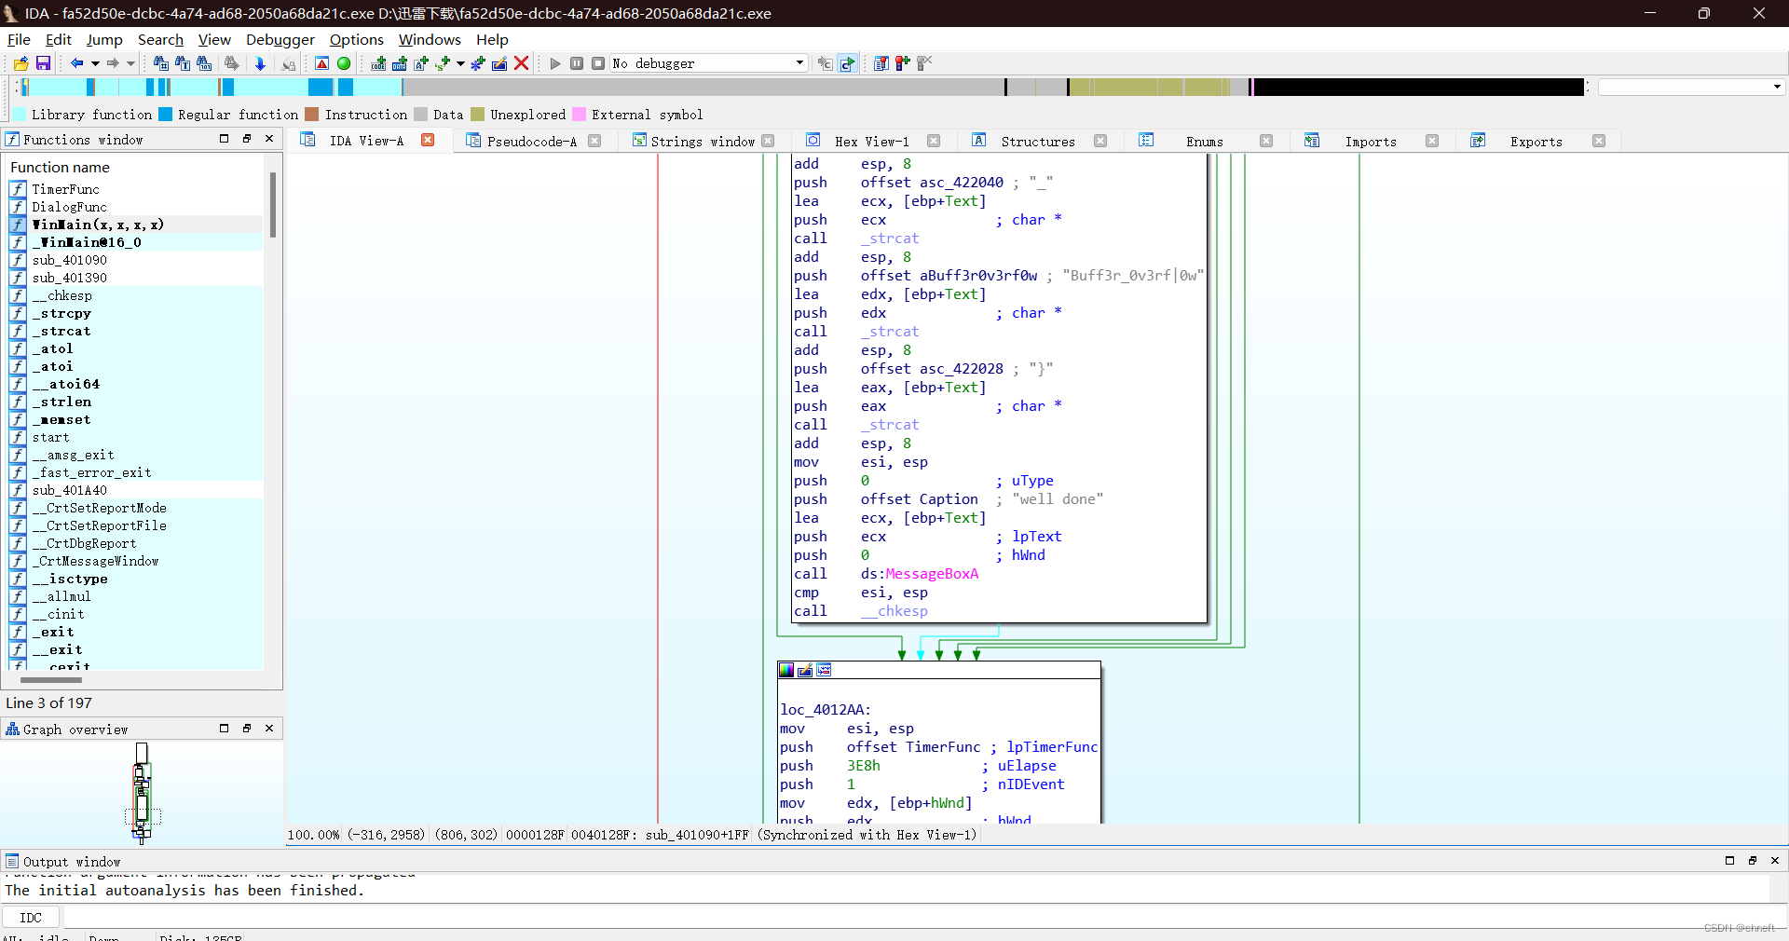Switch to the Exports tab
Image resolution: width=1789 pixels, height=941 pixels.
1536,141
